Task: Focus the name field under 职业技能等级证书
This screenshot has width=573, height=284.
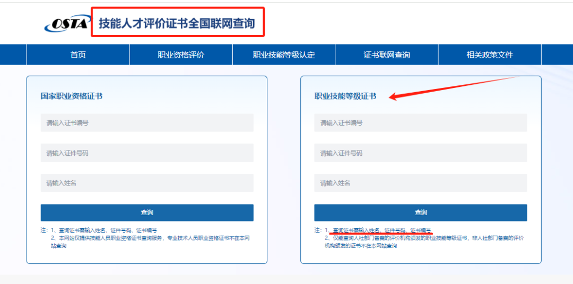Action: click(x=421, y=183)
